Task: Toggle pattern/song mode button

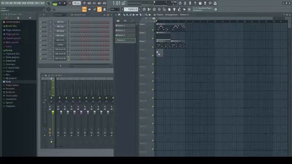Action: [55, 3]
